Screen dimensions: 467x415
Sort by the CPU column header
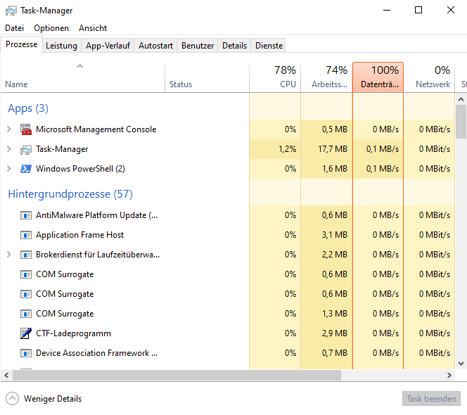point(275,77)
